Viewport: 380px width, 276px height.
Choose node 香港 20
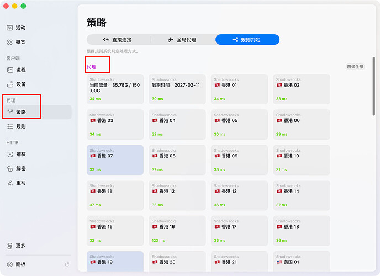[177, 261]
